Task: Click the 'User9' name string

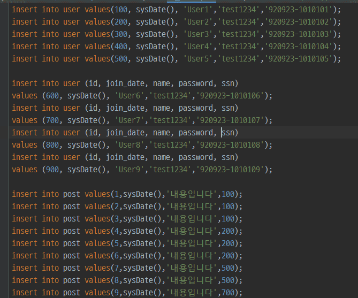Action: click(130, 170)
